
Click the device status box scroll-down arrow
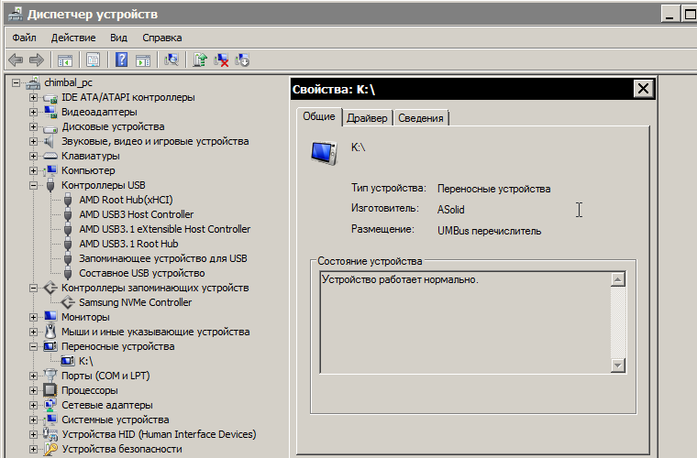617,365
